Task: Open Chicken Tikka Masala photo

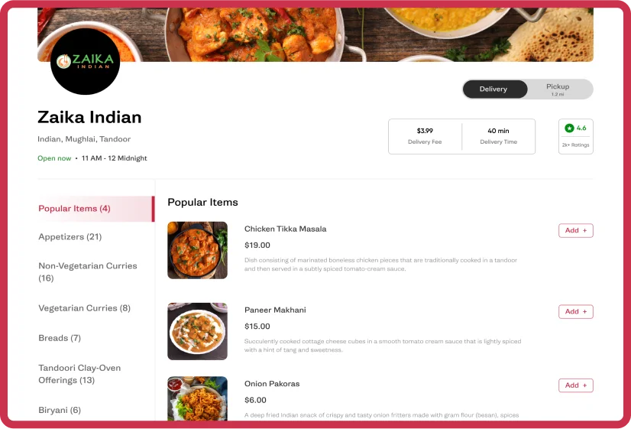Action: coord(197,250)
